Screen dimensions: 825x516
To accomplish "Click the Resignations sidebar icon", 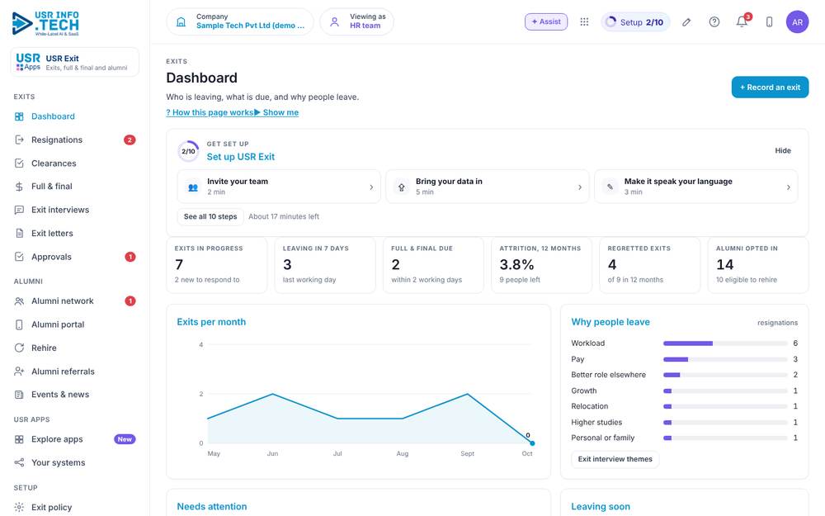I will point(20,140).
